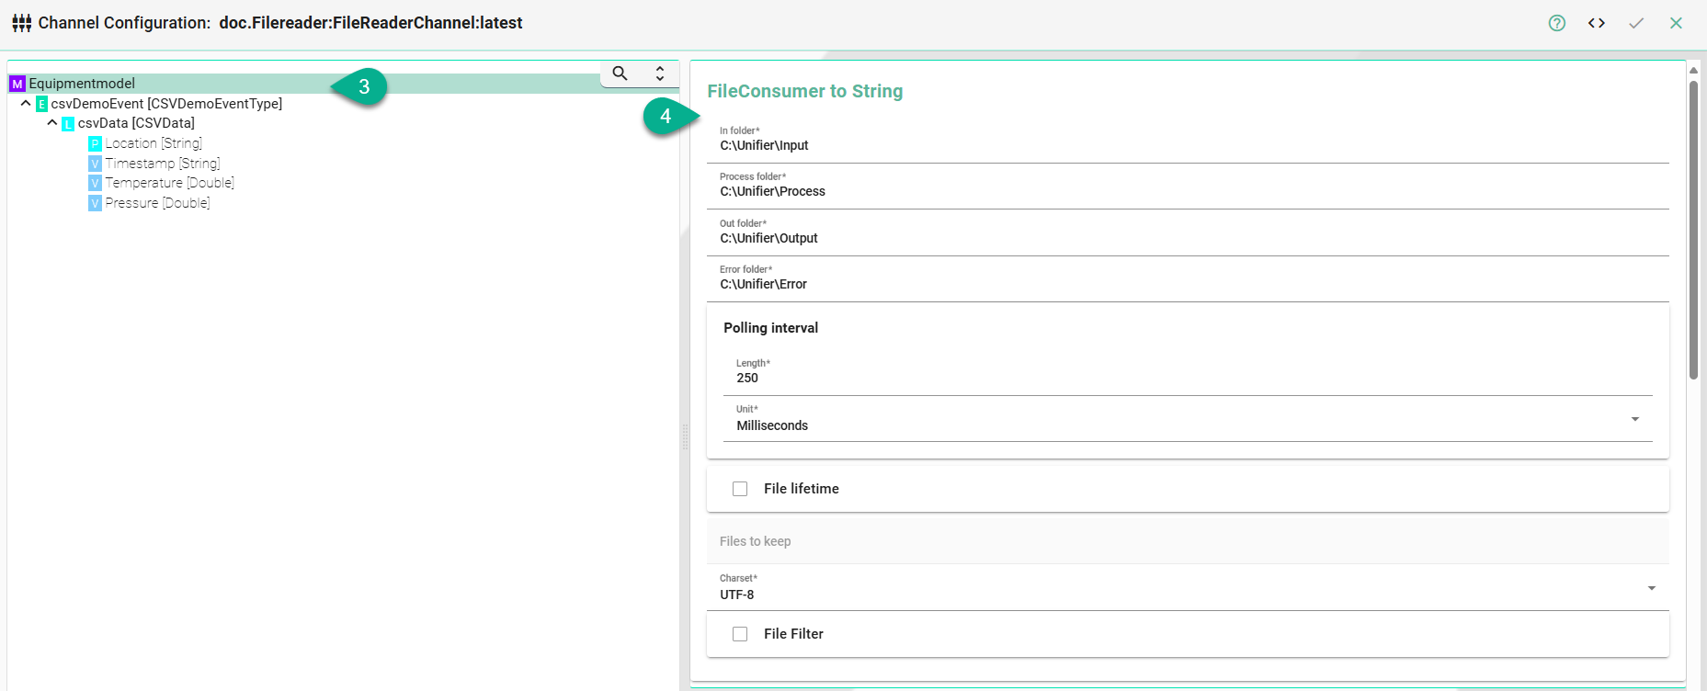Collapse the csvDemoEvent tree node
Screen dimensions: 1707x691
[x=26, y=103]
